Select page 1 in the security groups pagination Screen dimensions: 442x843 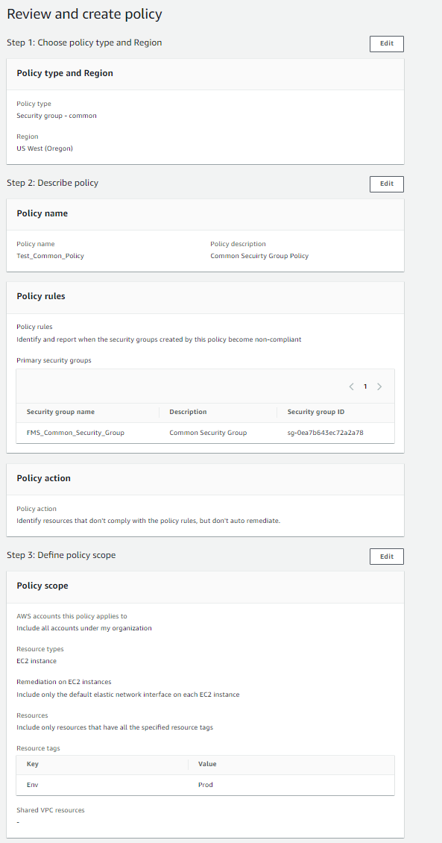[x=365, y=386]
